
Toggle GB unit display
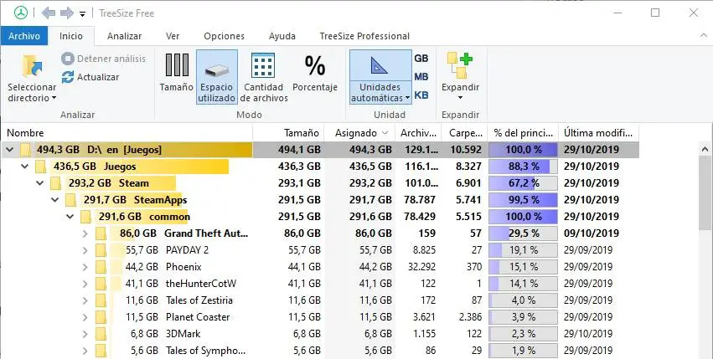pyautogui.click(x=421, y=59)
